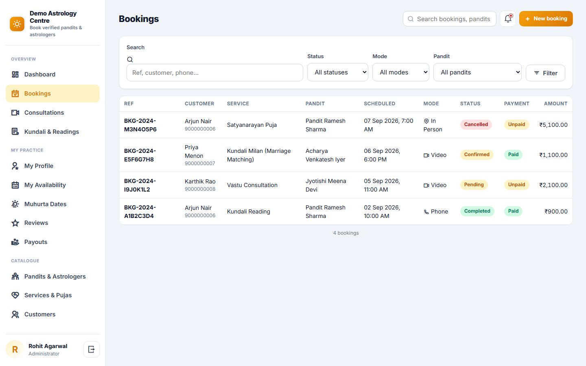Click the Kundali & Readings document icon
Screen dimensions: 586x366
click(x=15, y=132)
